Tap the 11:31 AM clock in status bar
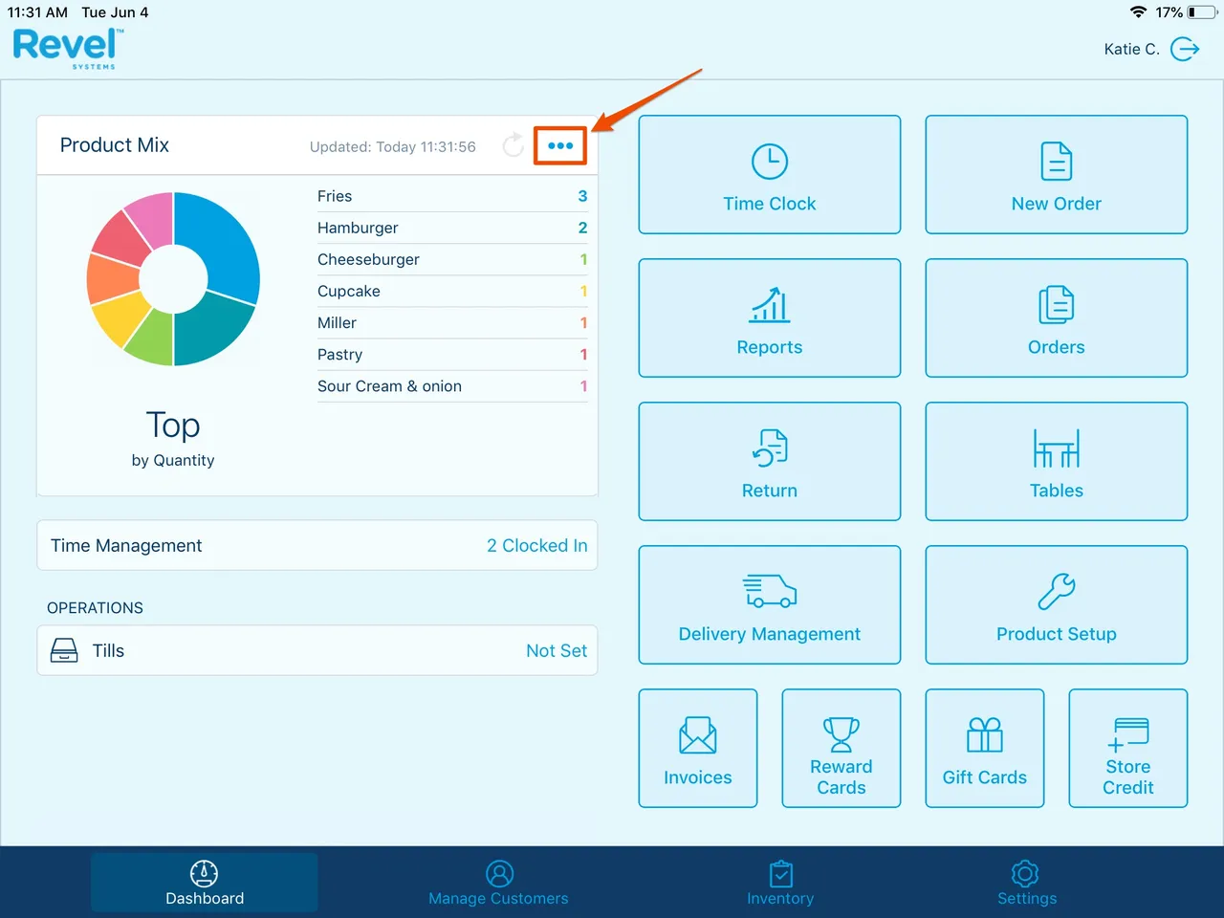1224x918 pixels. pyautogui.click(x=37, y=12)
